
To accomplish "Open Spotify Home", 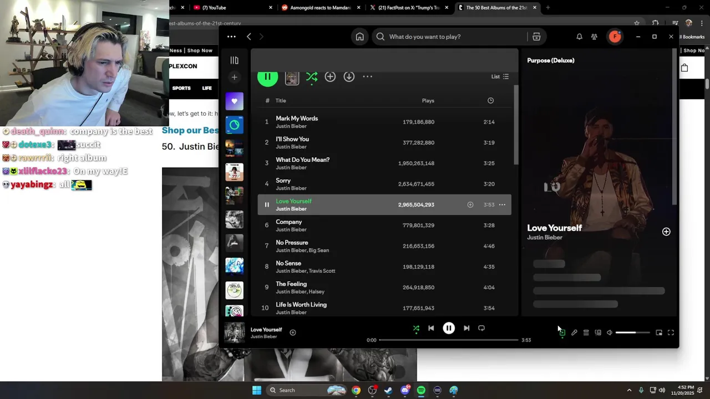I will click(360, 37).
